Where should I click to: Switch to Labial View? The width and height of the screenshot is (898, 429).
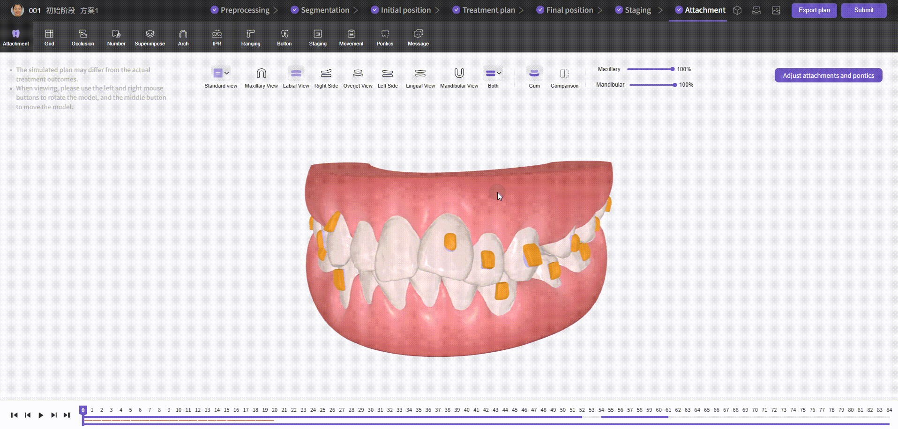click(296, 78)
